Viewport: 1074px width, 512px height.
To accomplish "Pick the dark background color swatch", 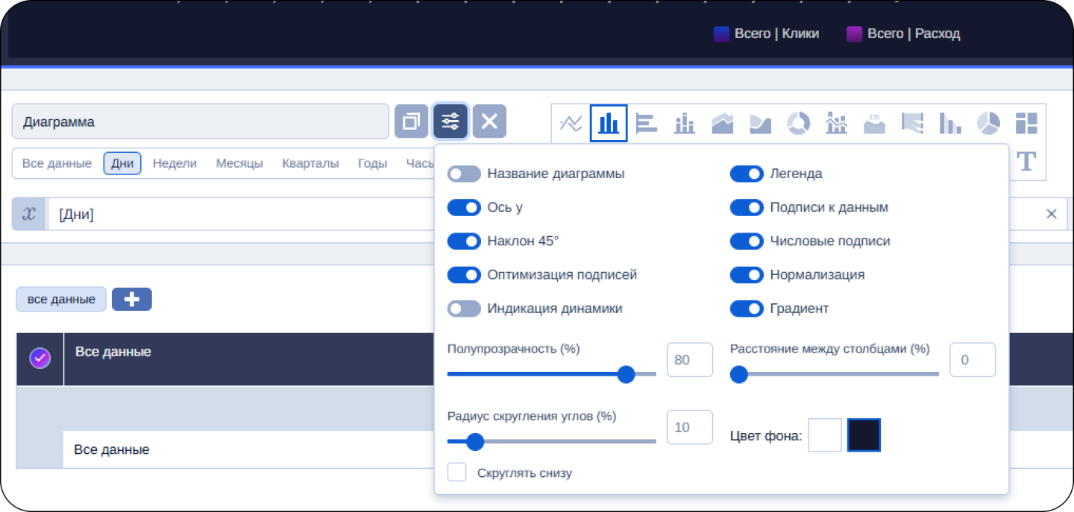I will click(864, 435).
